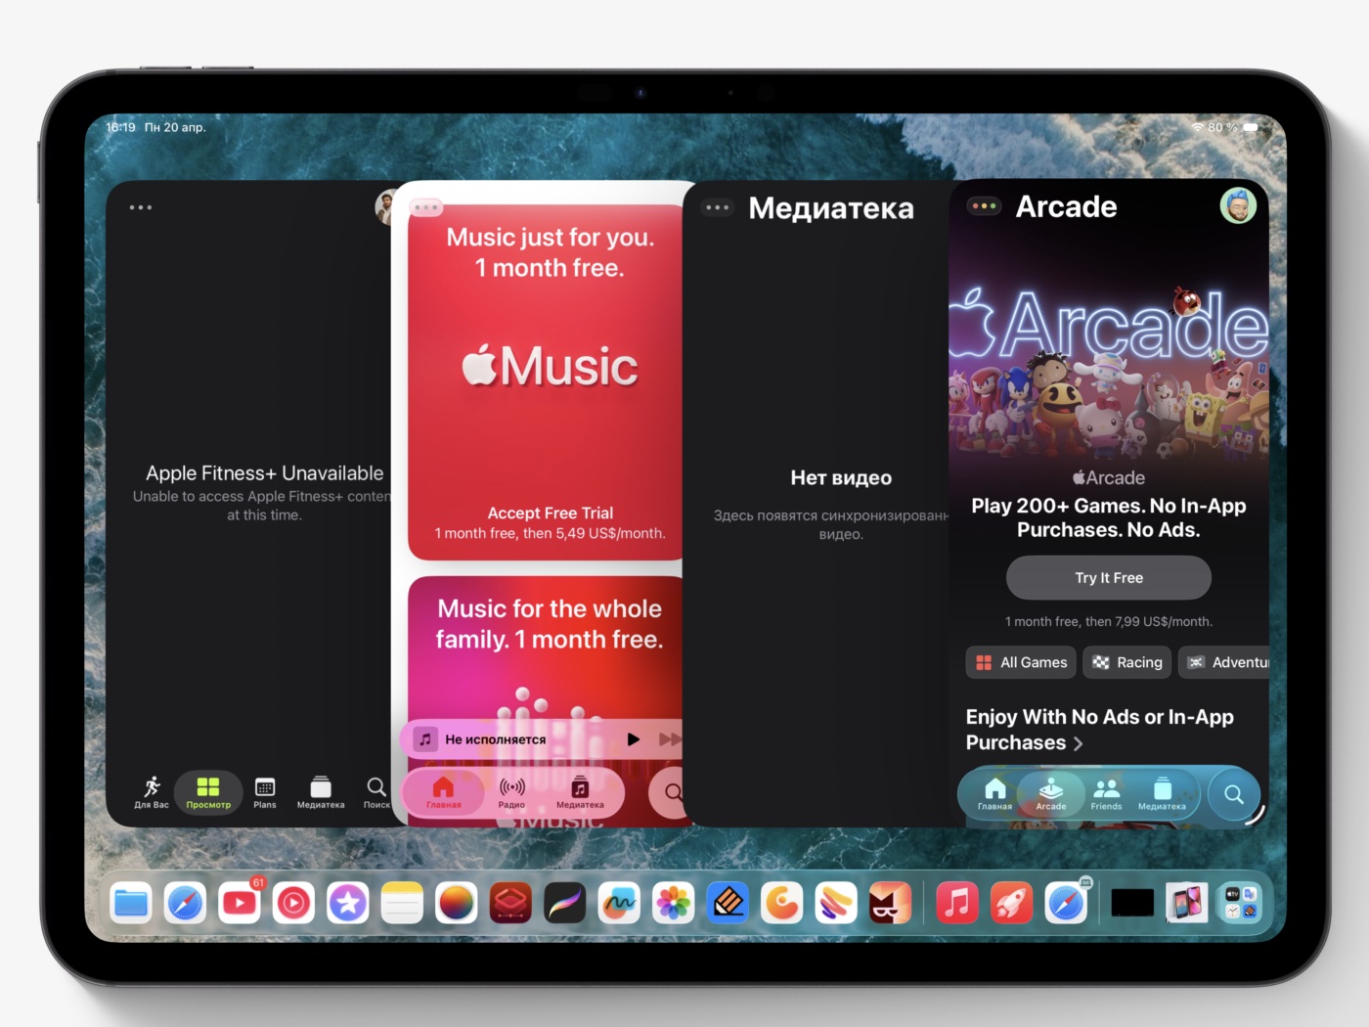Open the orange swirl app in the dock
Screen dimensions: 1369x1027
point(782,903)
